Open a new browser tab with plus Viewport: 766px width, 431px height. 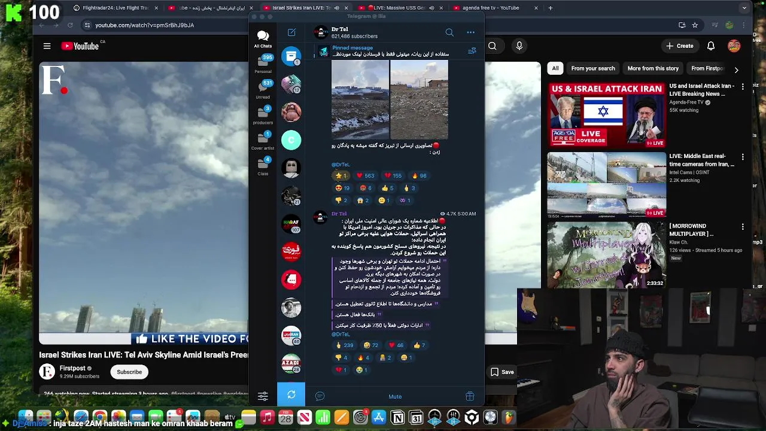[x=550, y=8]
